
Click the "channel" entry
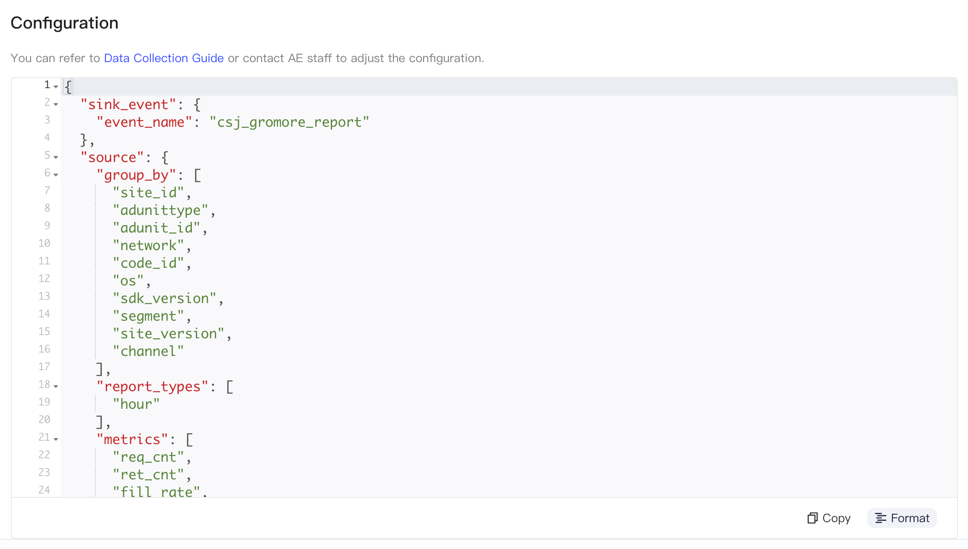[x=148, y=351]
